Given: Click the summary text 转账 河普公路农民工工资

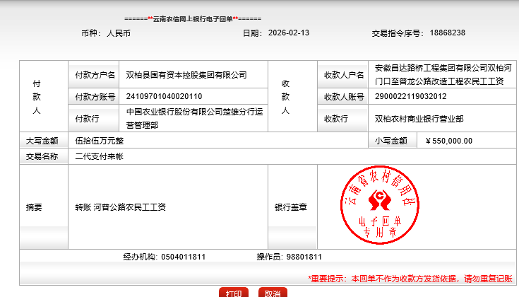Looking at the screenshot, I should tap(120, 207).
